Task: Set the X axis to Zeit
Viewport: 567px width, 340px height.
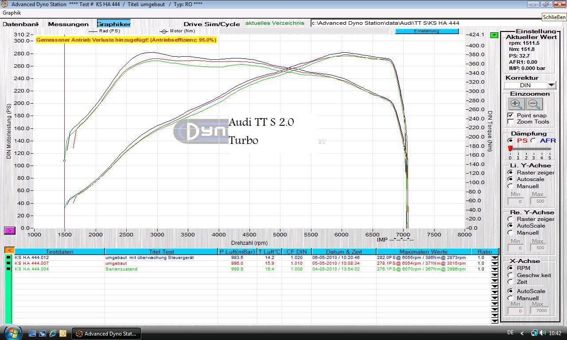Action: pos(511,282)
